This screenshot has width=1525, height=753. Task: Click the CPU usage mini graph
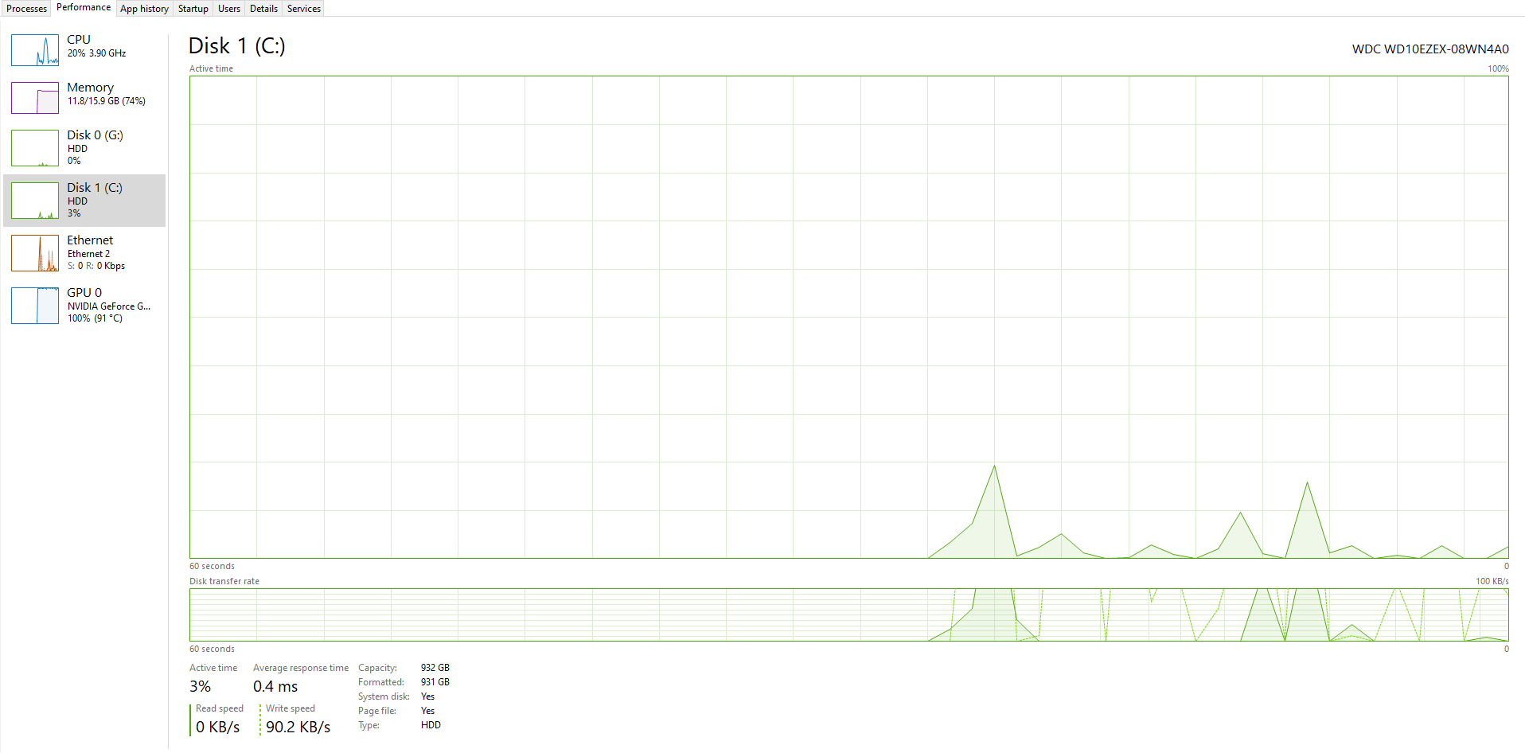coord(35,50)
